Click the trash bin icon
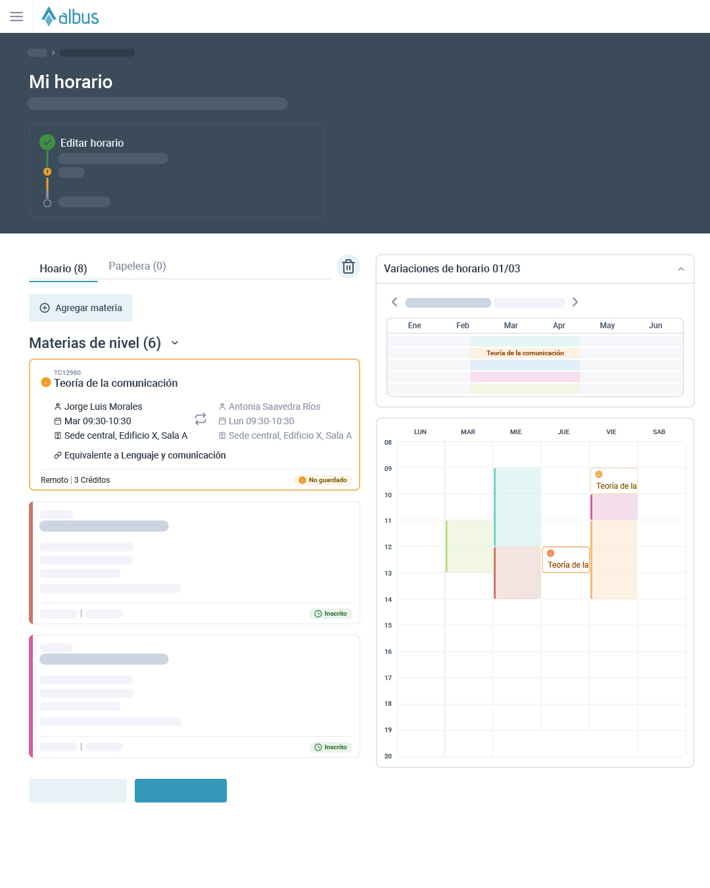The height and width of the screenshot is (888, 710). 348,266
